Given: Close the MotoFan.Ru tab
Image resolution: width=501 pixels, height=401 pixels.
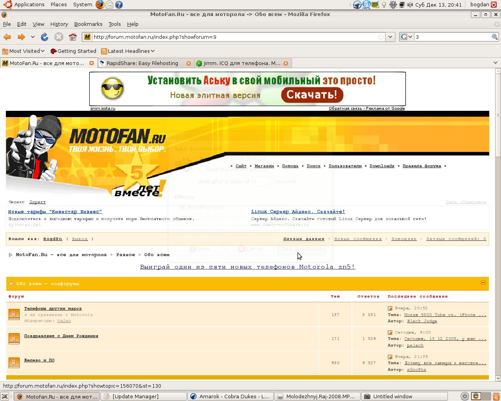Looking at the screenshot, I should pos(92,63).
